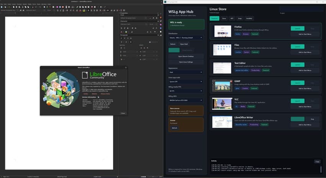Click the Files app thumbnail
Viewport: 326px width, 178px height.
222,49
